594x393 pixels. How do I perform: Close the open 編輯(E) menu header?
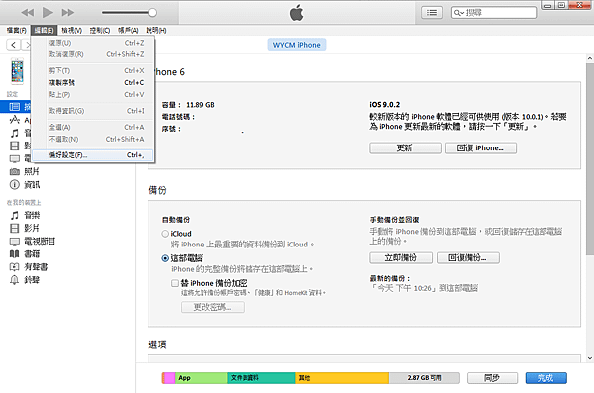[44, 30]
